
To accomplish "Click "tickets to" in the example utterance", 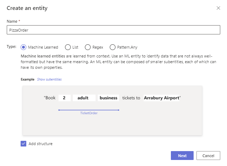I will [131, 98].
